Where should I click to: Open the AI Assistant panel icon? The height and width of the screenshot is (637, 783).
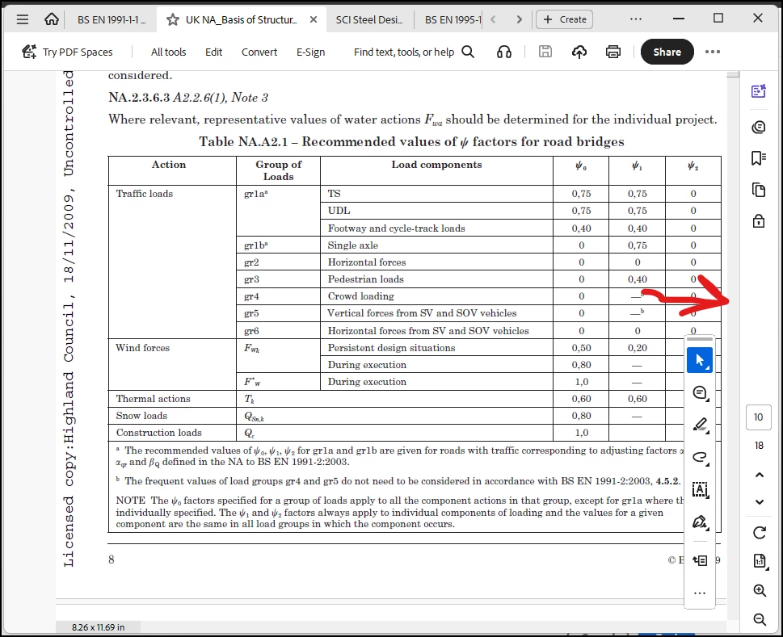click(x=759, y=91)
